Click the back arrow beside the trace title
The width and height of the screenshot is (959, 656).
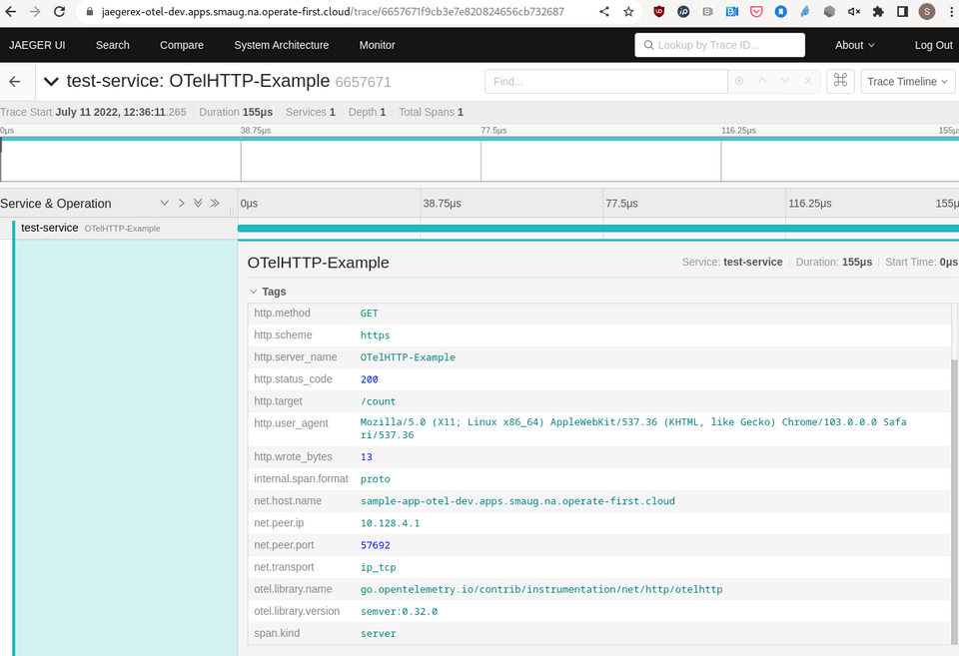[14, 82]
